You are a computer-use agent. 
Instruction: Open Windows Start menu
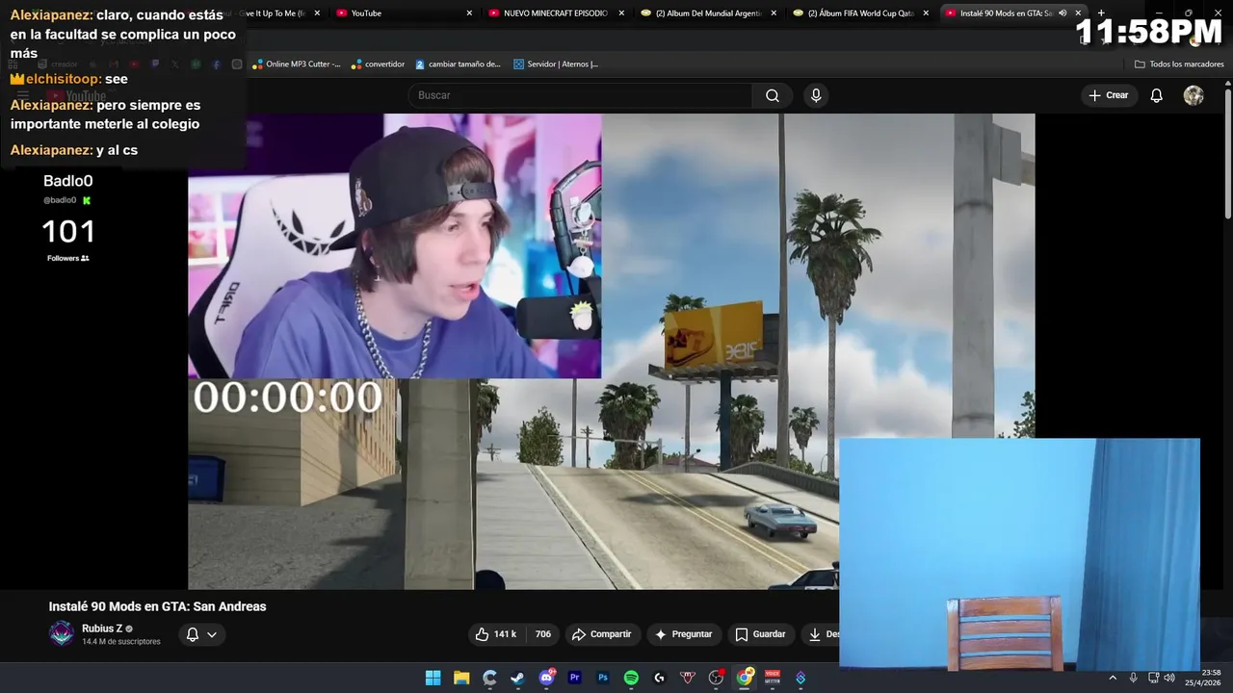(x=433, y=678)
